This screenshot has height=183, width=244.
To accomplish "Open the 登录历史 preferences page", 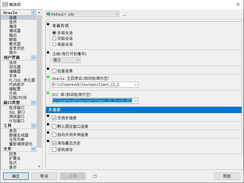I will [17, 48].
